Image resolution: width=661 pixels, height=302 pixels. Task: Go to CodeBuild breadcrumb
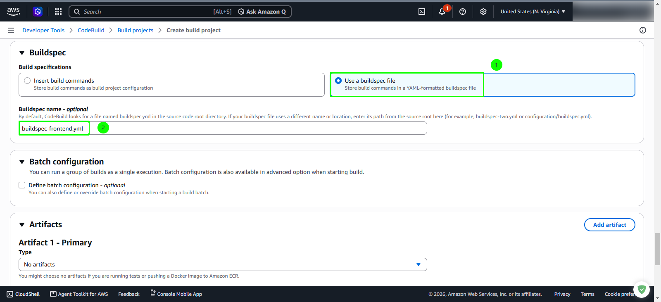[x=91, y=30]
